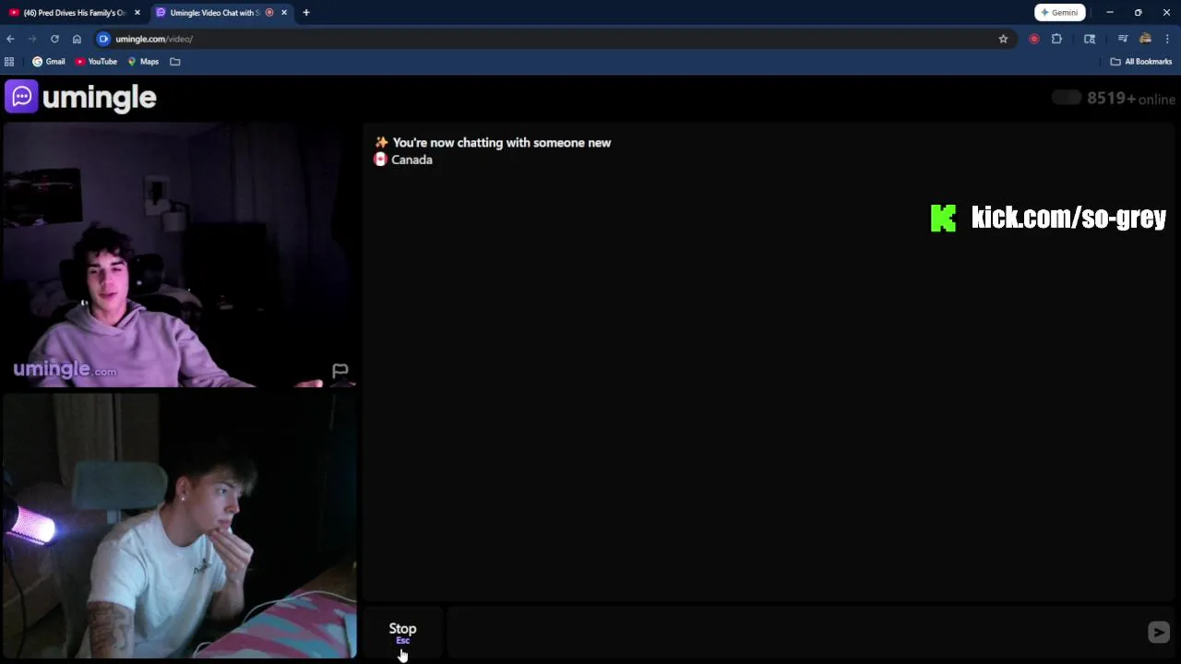Toggle the switch next to online count

(x=1066, y=98)
